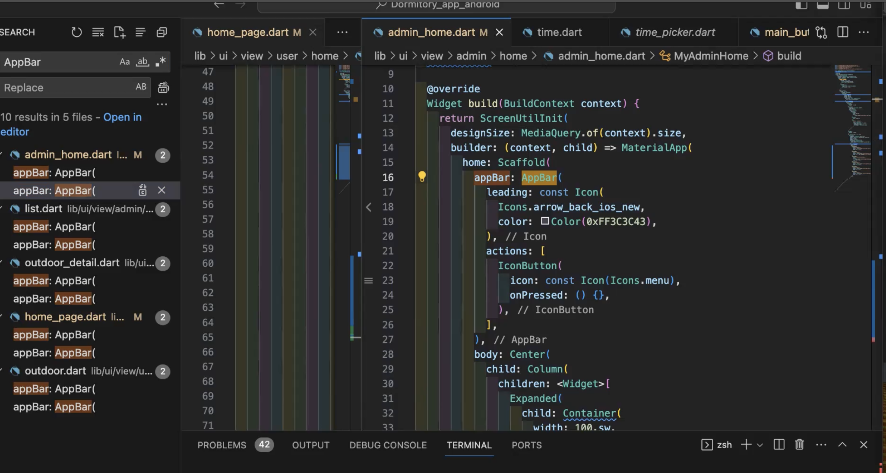
Task: Click the clear search results icon
Action: click(x=98, y=32)
